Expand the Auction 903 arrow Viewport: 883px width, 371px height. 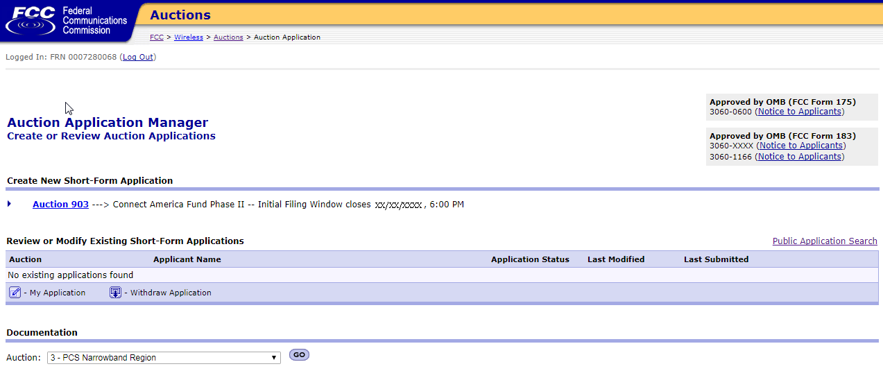point(10,204)
